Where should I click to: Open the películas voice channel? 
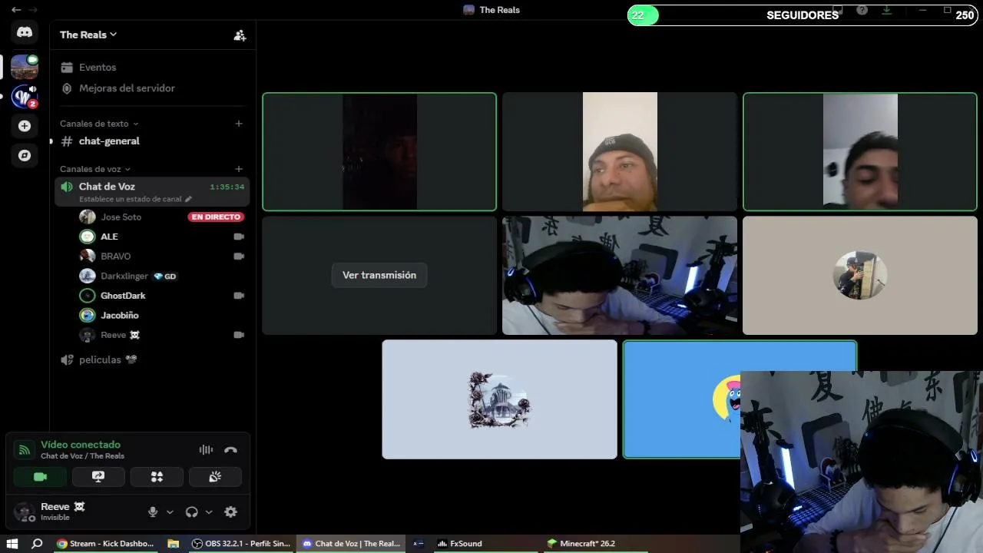coord(152,360)
